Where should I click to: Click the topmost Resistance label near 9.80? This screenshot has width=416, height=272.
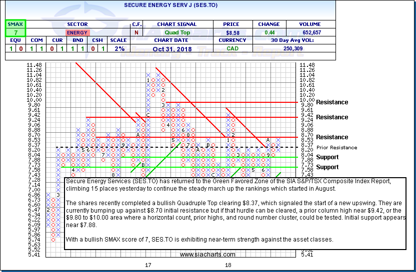pos(332,102)
